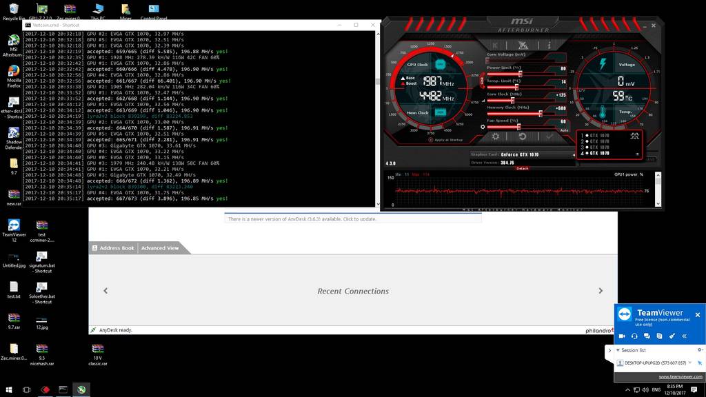Open Afterburner information (i) button
The width and height of the screenshot is (706, 397).
point(549,45)
